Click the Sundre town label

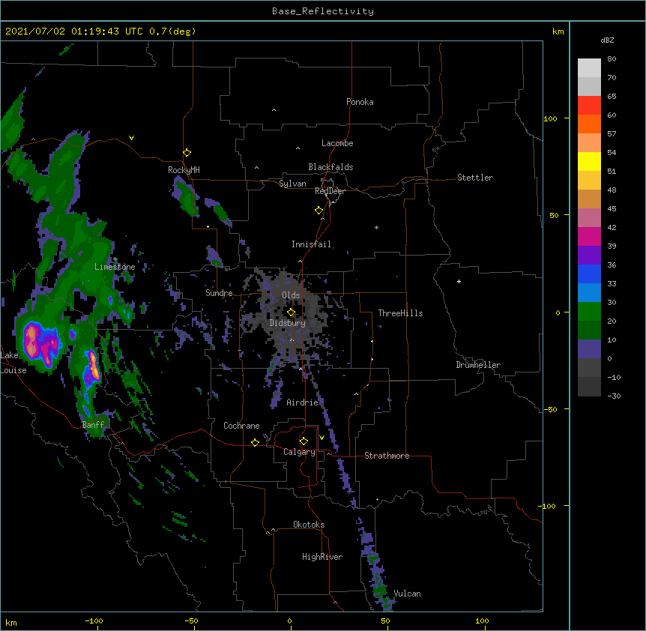click(x=219, y=293)
